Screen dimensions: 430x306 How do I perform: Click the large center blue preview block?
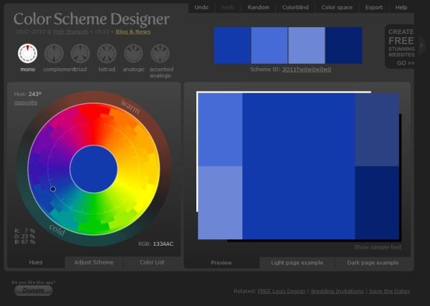click(x=299, y=166)
